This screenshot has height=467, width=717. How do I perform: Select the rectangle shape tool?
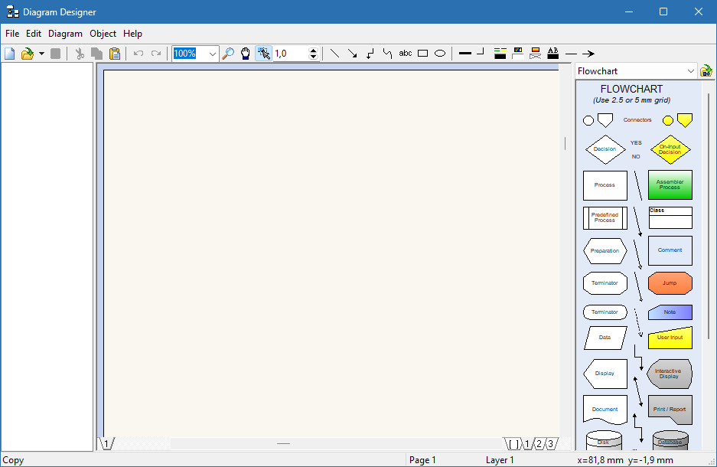tap(422, 54)
